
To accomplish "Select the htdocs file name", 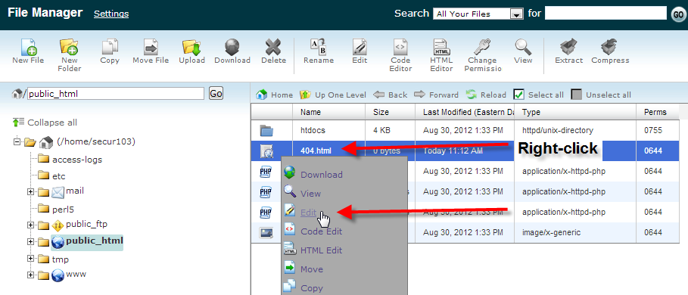I will 313,130.
